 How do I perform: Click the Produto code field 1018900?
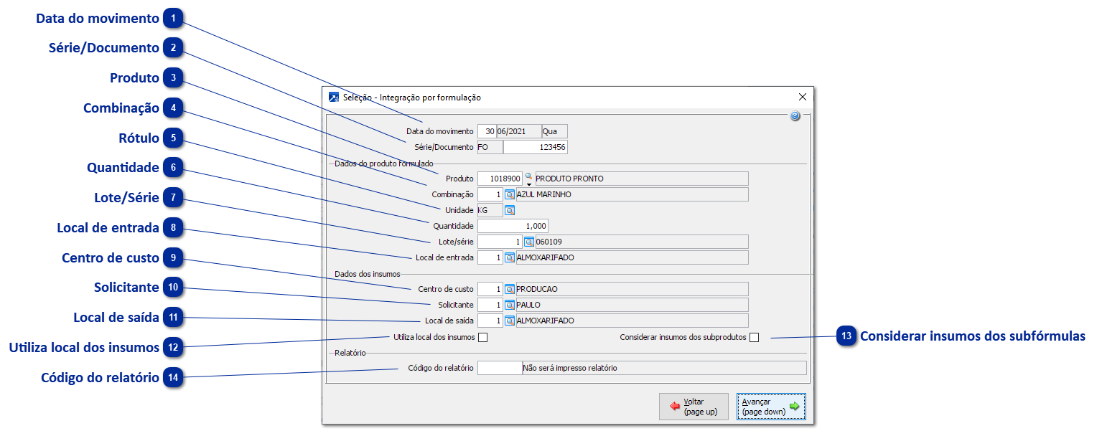point(500,179)
